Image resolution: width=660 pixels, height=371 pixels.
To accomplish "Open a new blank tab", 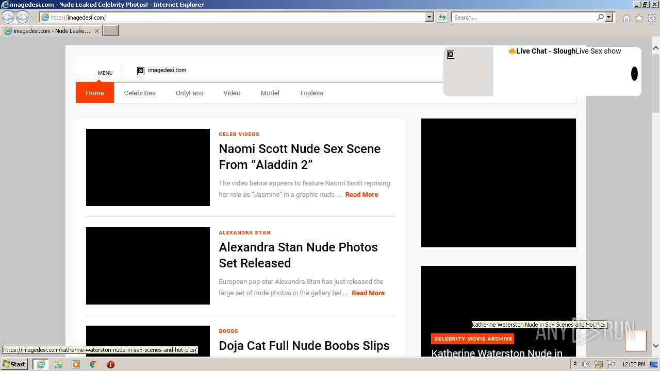I will [111, 31].
